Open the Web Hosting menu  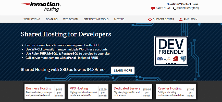tap(32, 19)
